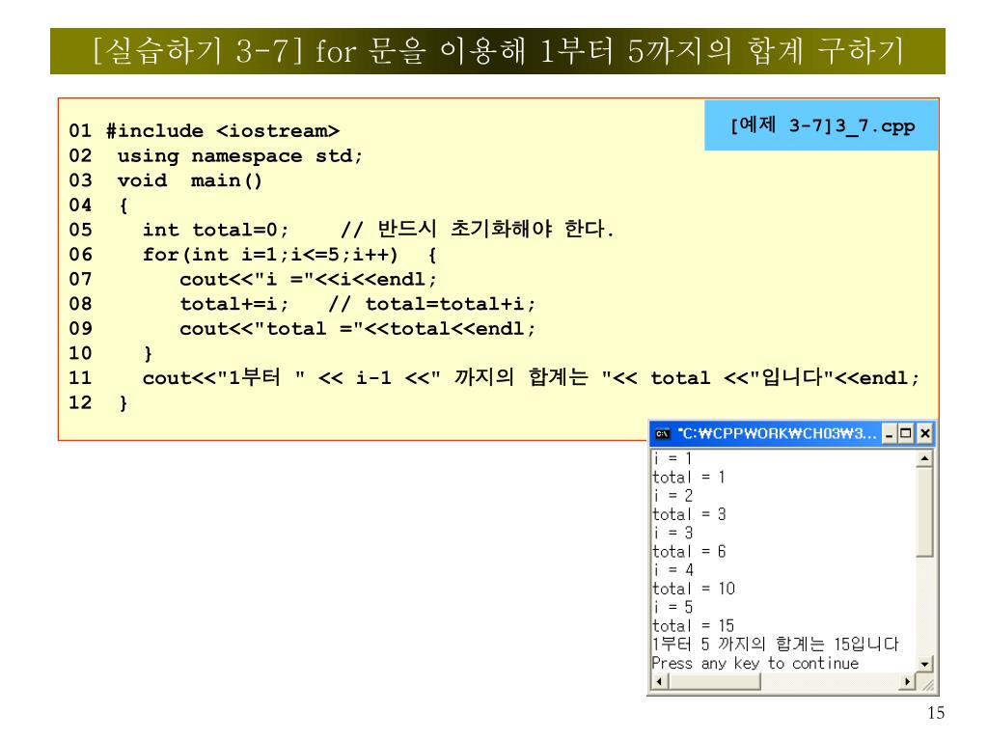Click console output 'i = 2'
Viewport: 988px width, 741px height.
pos(672,495)
